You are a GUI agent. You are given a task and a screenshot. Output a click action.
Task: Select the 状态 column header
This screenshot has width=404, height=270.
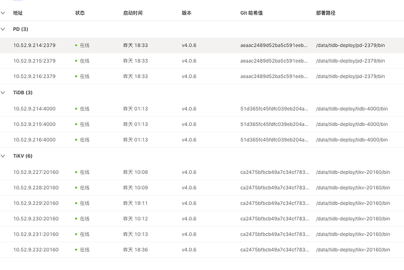click(x=80, y=13)
